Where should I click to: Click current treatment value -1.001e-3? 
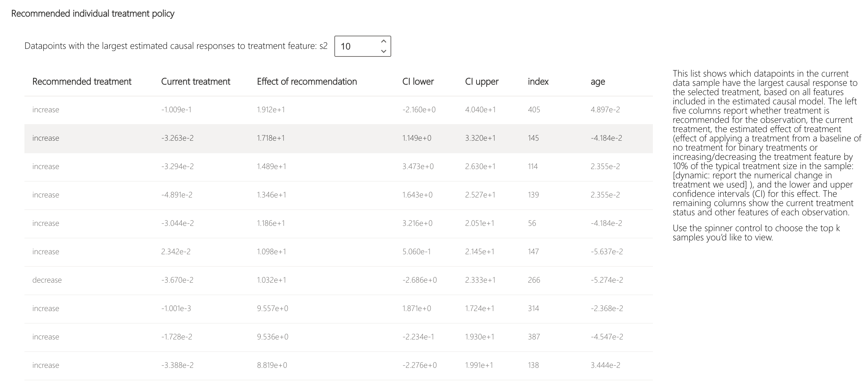coord(176,309)
